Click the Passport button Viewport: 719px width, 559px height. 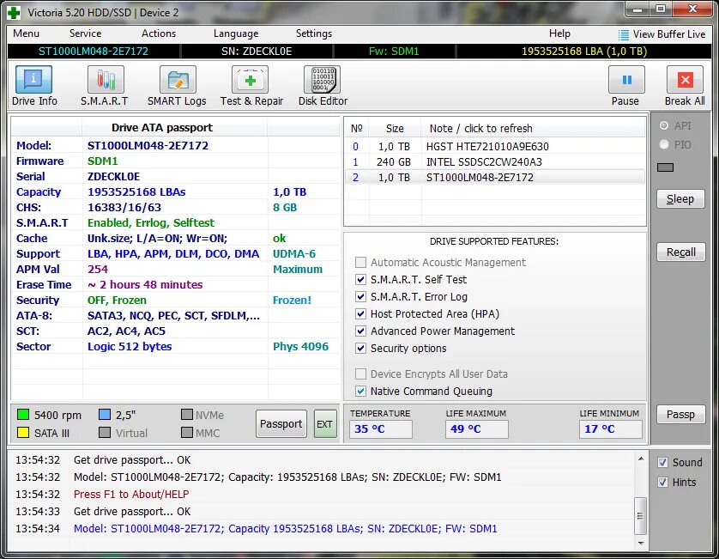(x=281, y=423)
